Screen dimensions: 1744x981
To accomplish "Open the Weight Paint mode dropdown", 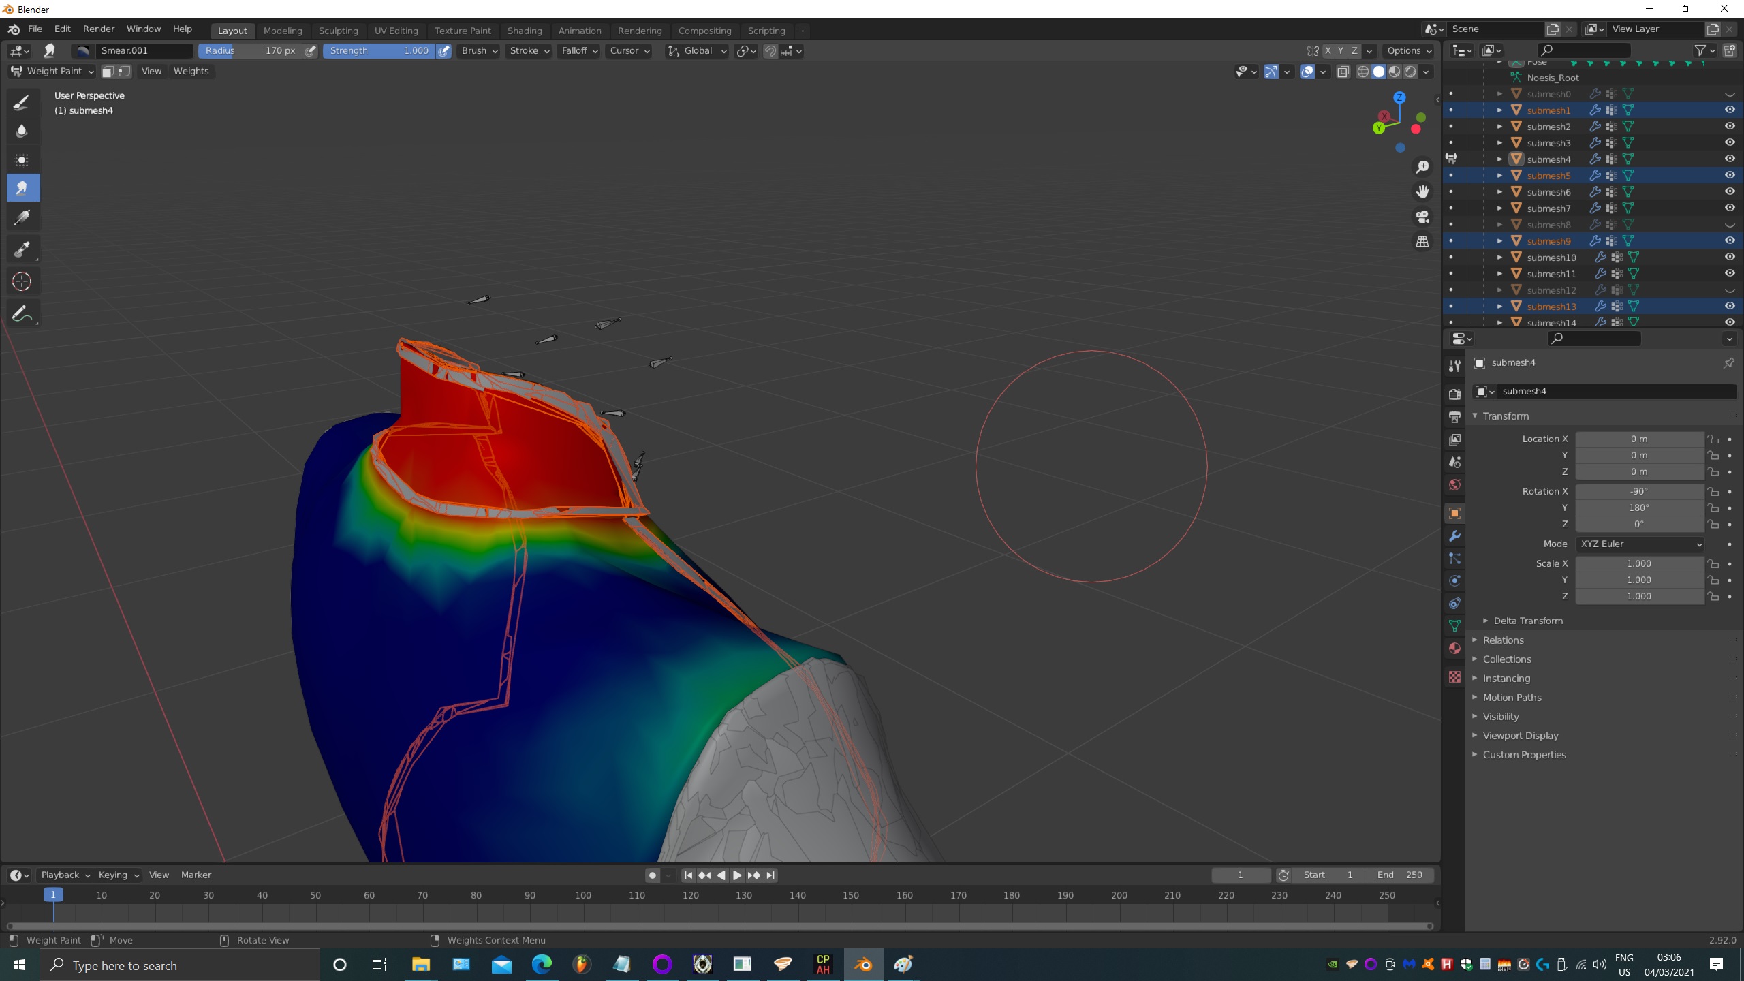I will coord(52,71).
